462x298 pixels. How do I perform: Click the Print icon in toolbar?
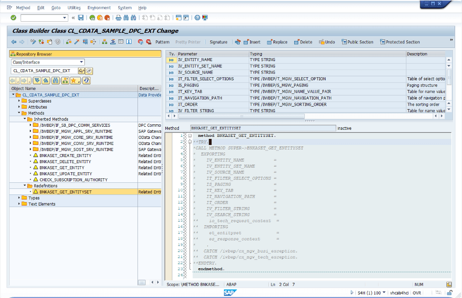click(118, 18)
